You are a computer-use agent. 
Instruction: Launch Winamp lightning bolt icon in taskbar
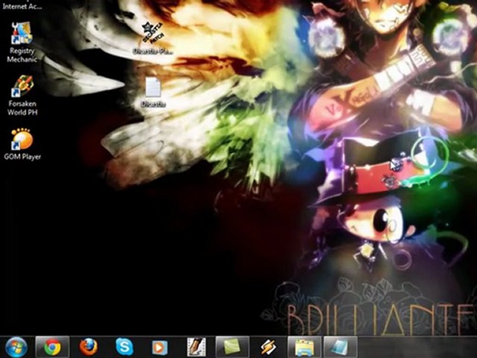pos(268,348)
